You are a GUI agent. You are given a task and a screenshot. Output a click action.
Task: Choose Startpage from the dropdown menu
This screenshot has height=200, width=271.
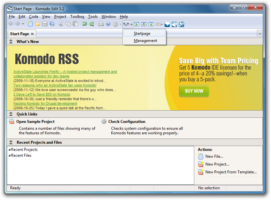144,33
